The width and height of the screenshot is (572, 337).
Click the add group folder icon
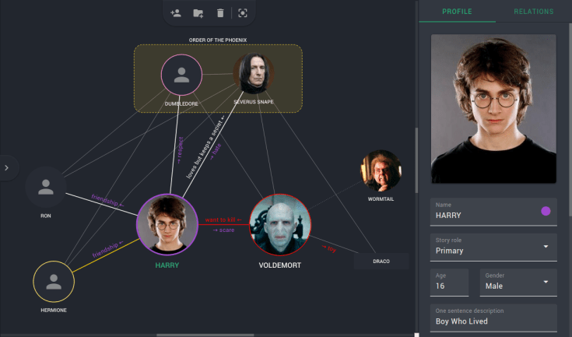coord(198,12)
